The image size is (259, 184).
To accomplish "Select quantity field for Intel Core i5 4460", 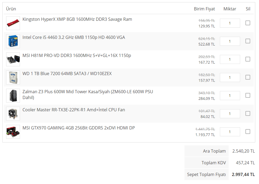I will [230, 41].
